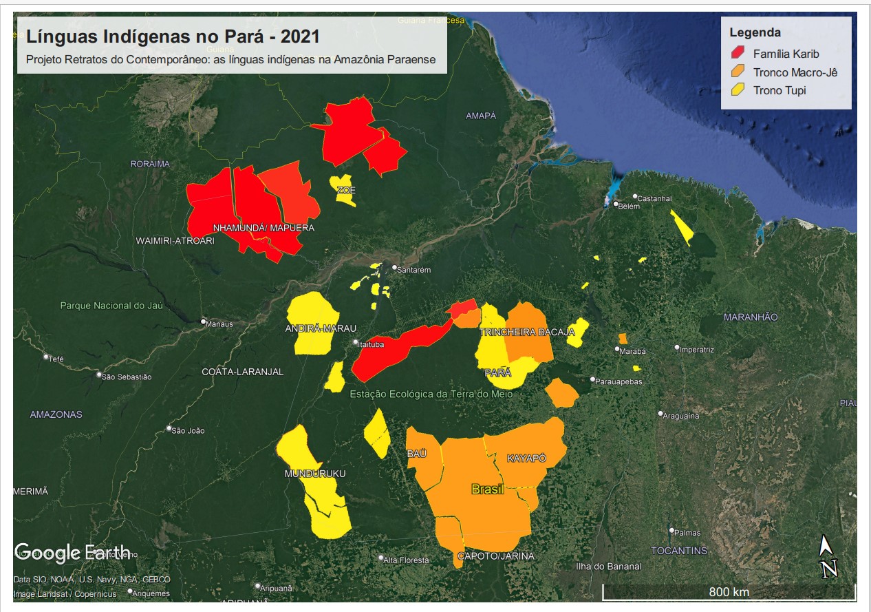Image resolution: width=871 pixels, height=612 pixels.
Task: Select the Santarém city marker
Action: (x=394, y=268)
